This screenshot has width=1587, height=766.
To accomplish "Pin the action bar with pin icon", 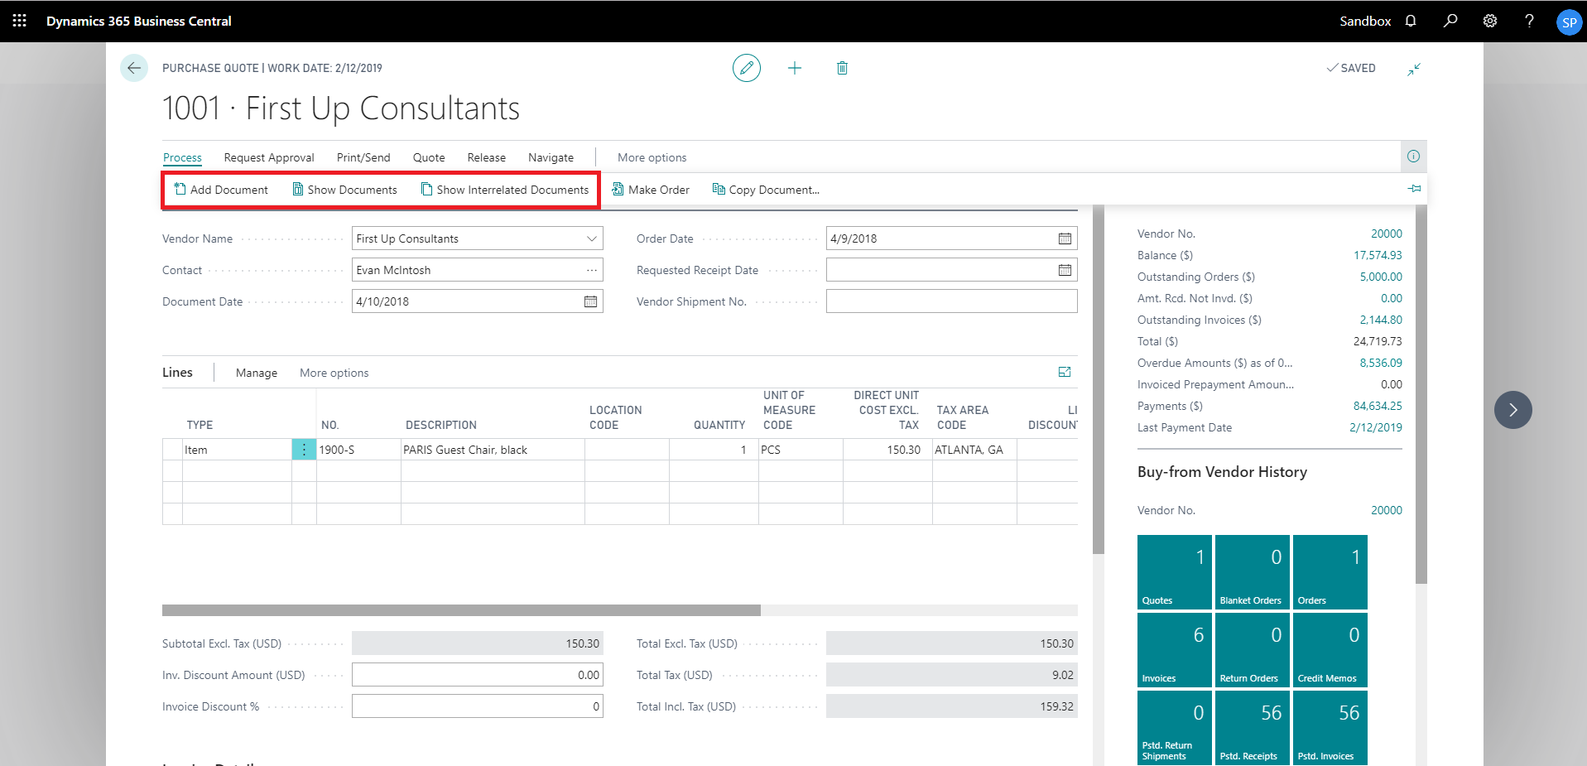I will pos(1414,189).
